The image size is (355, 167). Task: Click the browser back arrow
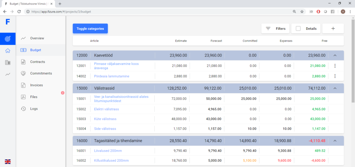coord(5,11)
